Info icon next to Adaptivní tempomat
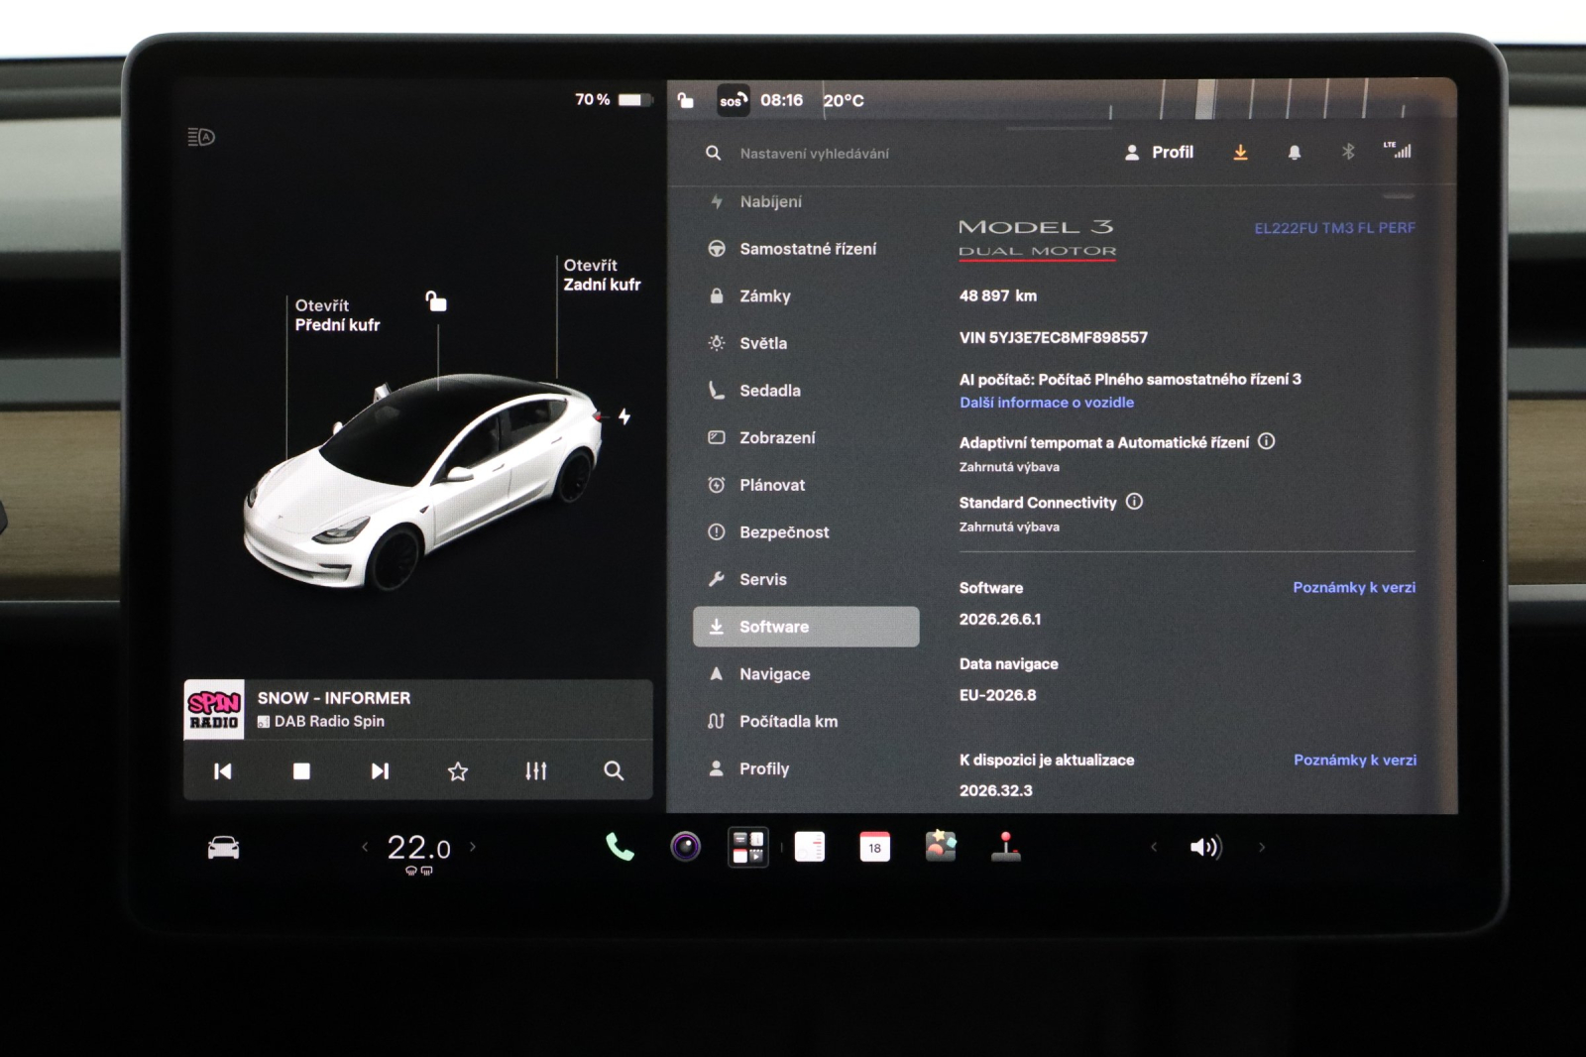Screen dimensions: 1586x1057 [1266, 441]
